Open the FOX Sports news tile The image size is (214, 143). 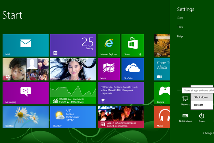[x=121, y=93]
